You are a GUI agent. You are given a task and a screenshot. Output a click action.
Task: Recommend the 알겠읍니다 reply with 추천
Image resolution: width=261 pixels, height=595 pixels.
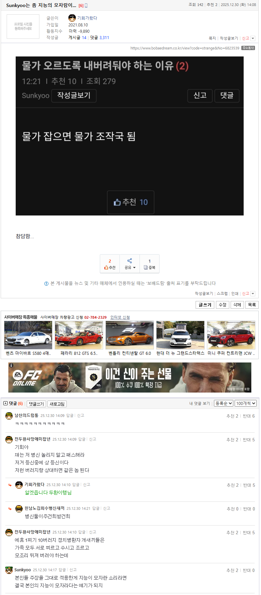233,485
